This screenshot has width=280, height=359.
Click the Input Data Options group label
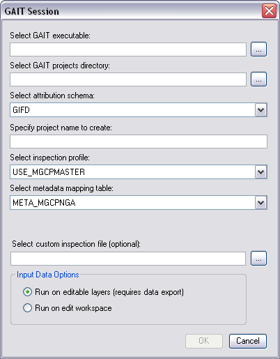pyautogui.click(x=48, y=275)
